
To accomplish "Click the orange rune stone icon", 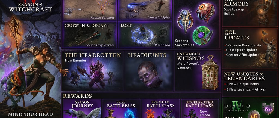I will (254, 114).
